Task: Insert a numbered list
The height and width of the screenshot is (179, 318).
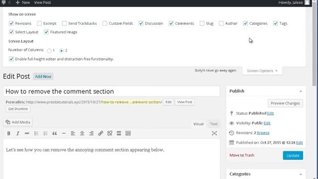Action: pos(45,133)
